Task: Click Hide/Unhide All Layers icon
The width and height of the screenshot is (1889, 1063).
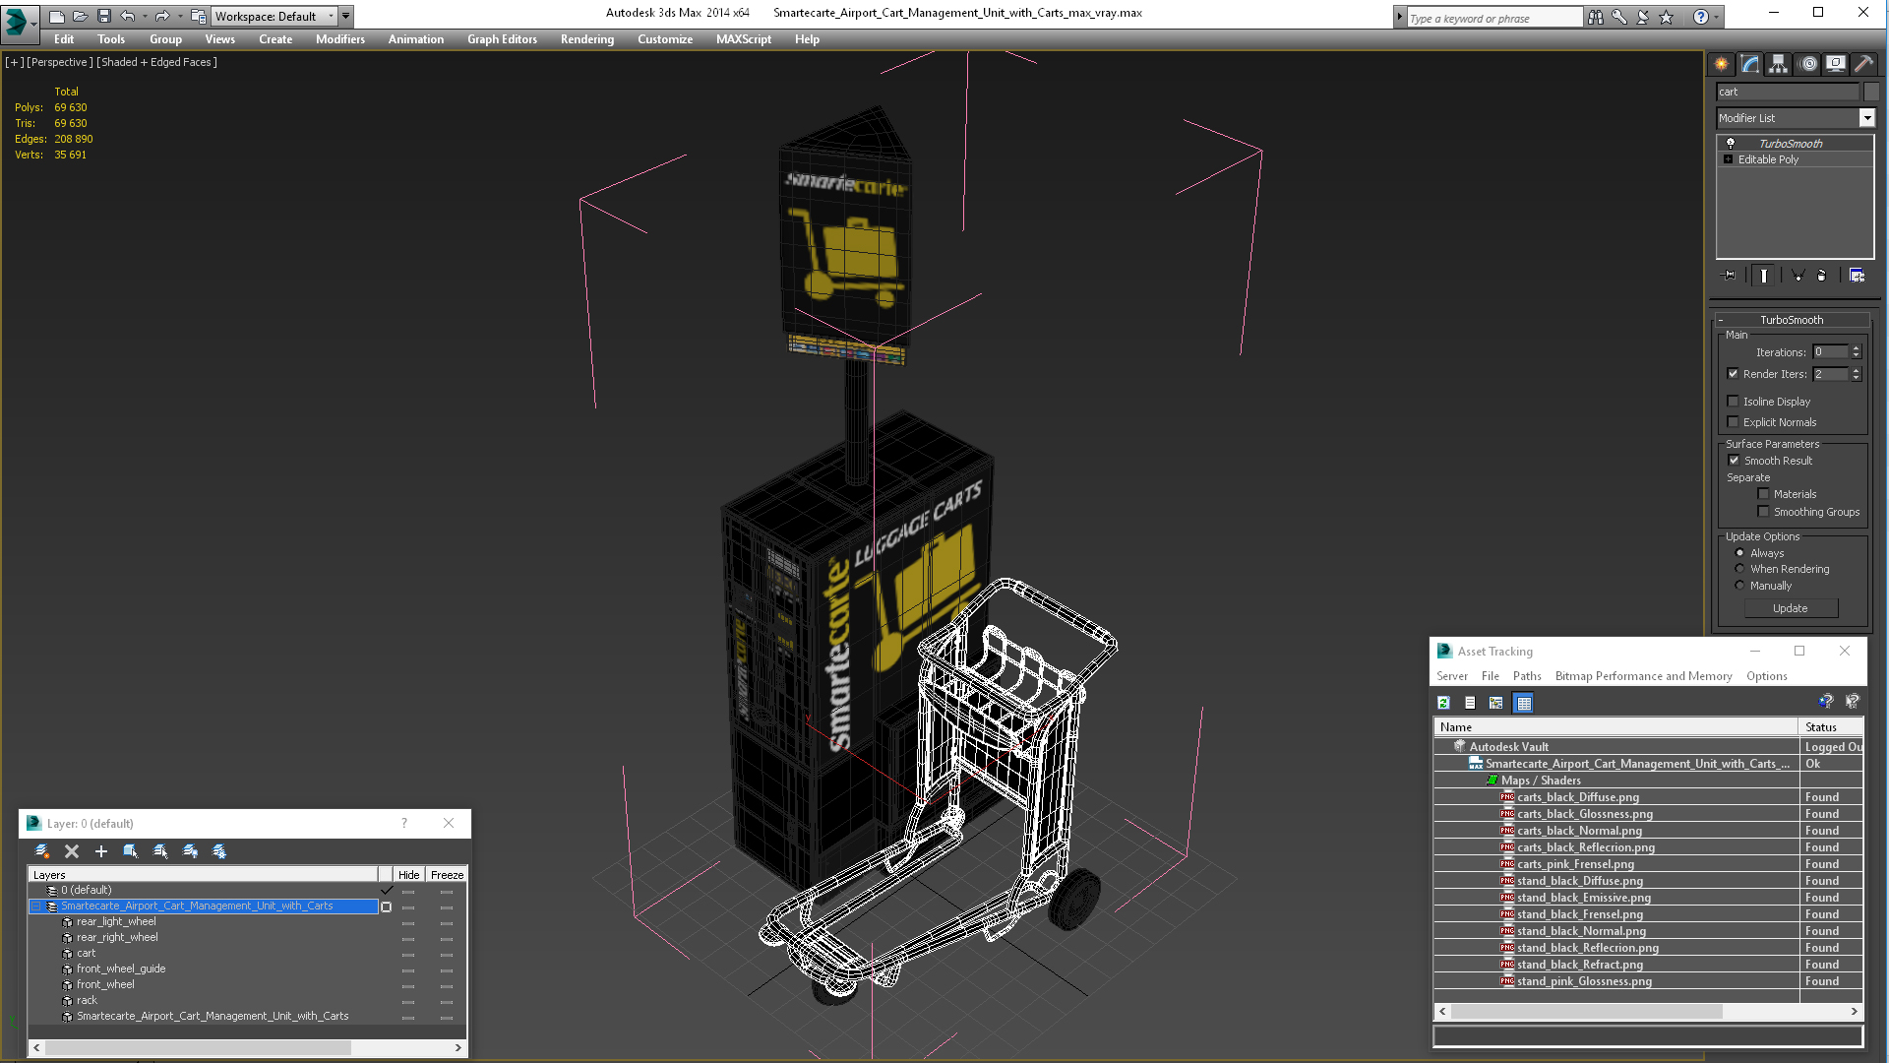Action: pos(190,851)
